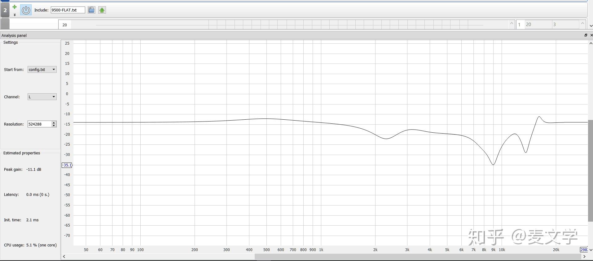Screen dimensions: 593x261
Task: Click the green up arrow icon
Action: point(102,10)
